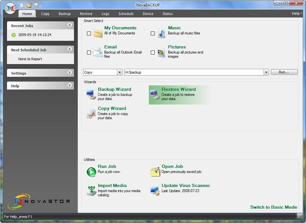Click the green Run Job play icon
Screen dimensions: 306x223
91,172
